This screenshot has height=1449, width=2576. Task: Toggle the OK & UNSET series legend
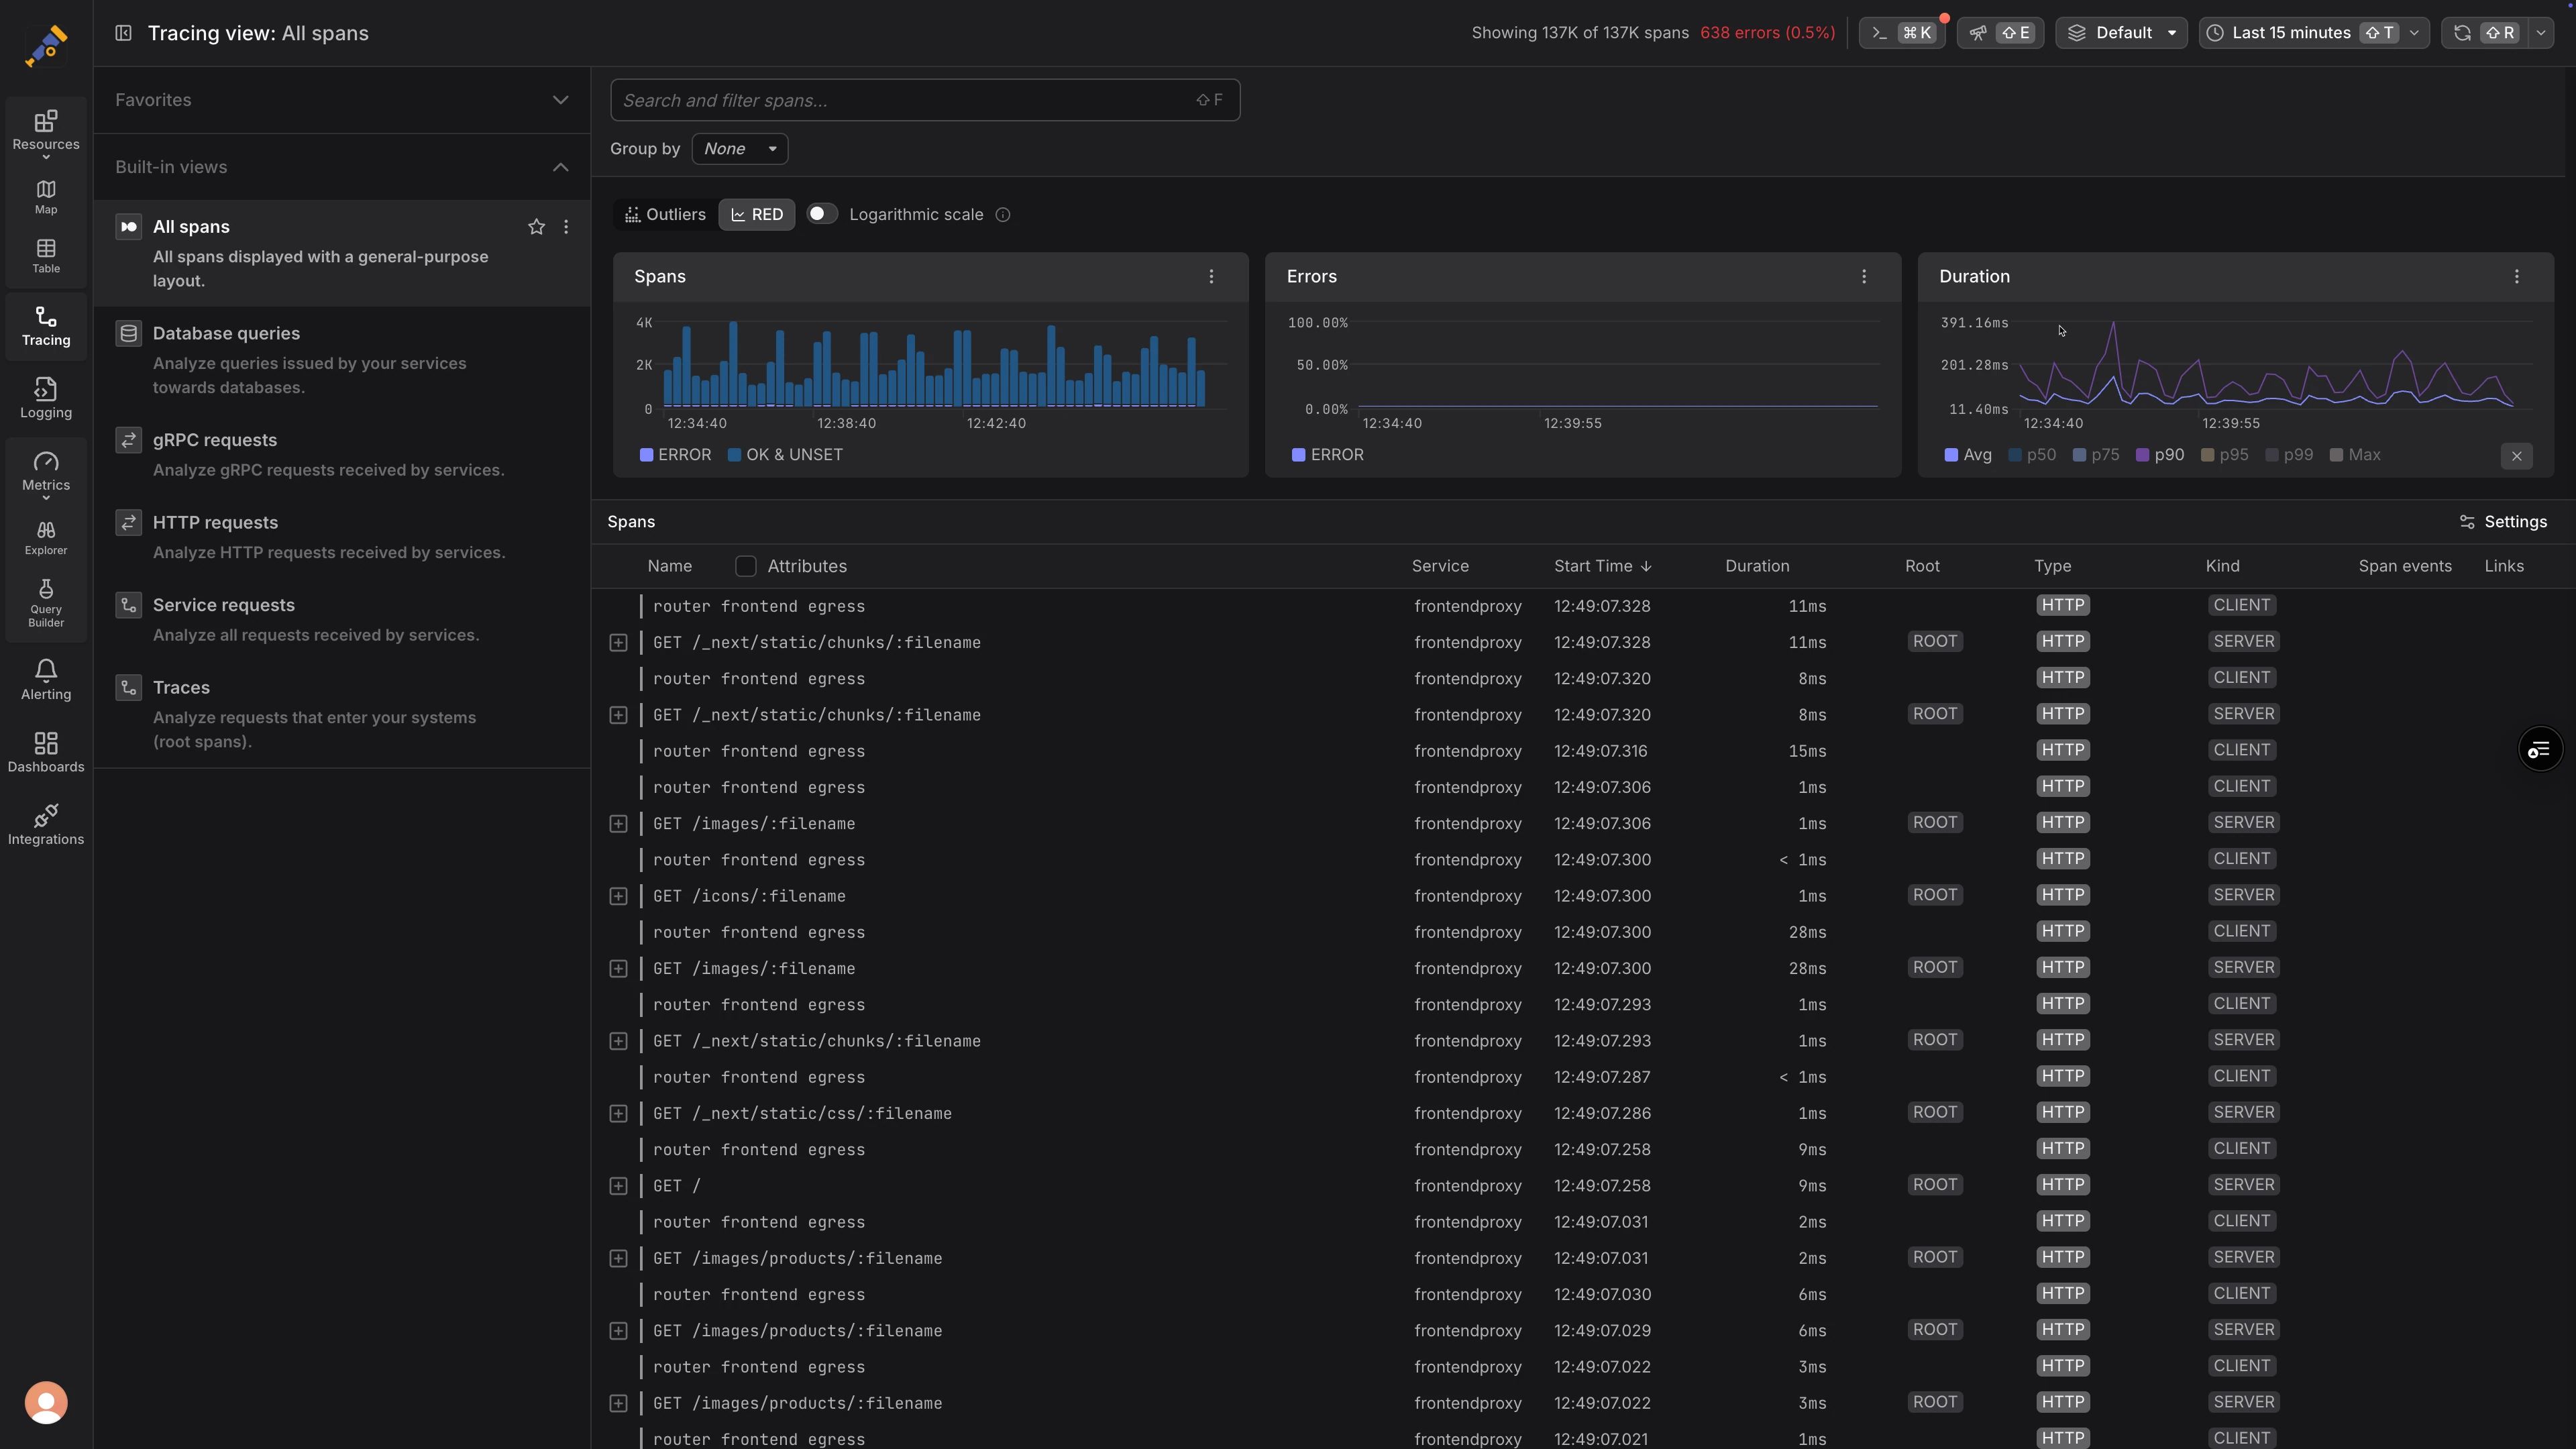785,455
